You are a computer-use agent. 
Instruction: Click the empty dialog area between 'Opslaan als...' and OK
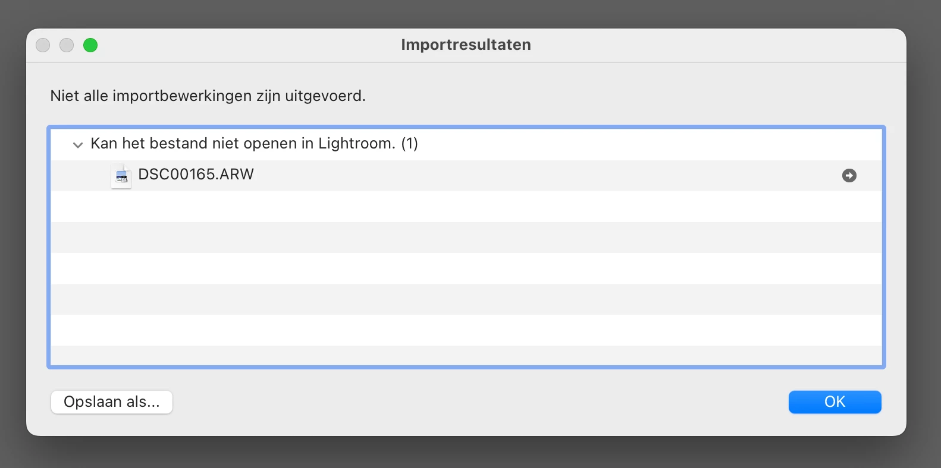coord(481,402)
